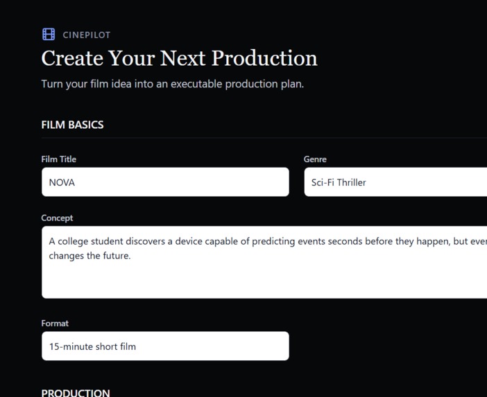Click the Film Title label
The height and width of the screenshot is (397, 487).
(x=59, y=159)
